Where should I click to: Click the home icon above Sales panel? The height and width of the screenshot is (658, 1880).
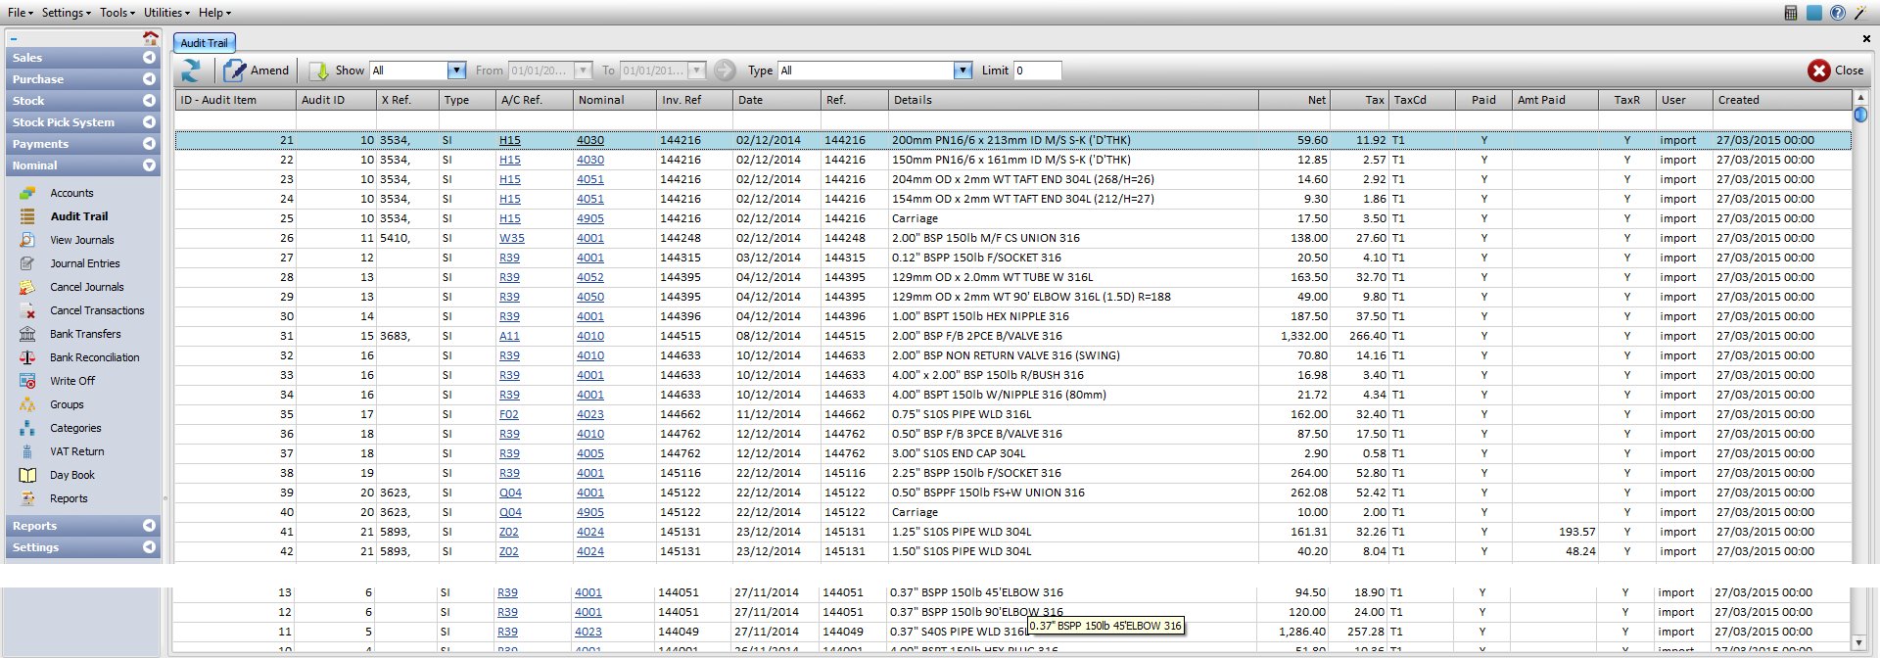(x=150, y=38)
